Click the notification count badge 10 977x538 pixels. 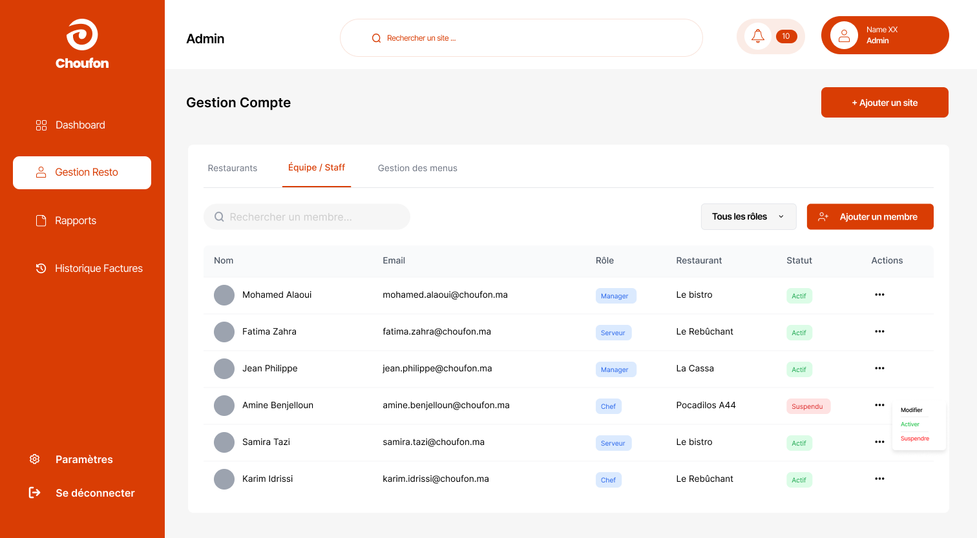(x=786, y=36)
